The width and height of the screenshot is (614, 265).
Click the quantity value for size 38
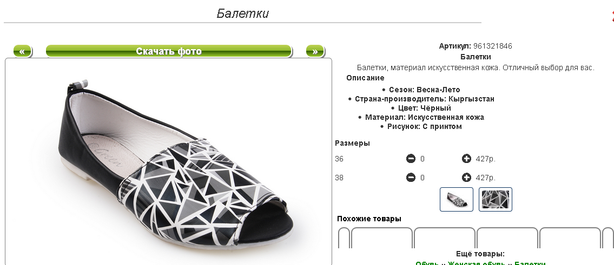coord(422,178)
